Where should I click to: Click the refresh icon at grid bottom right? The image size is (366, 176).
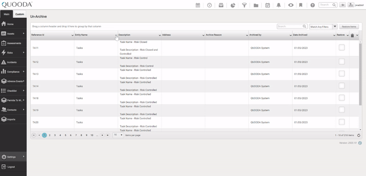[359, 135]
